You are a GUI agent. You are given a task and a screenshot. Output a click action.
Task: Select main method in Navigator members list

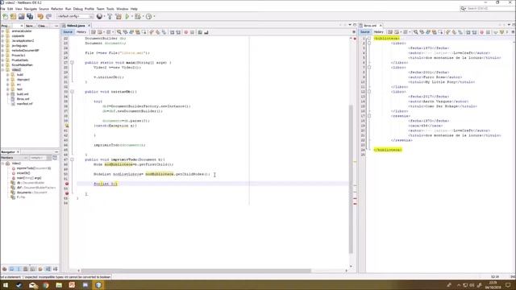(29, 178)
